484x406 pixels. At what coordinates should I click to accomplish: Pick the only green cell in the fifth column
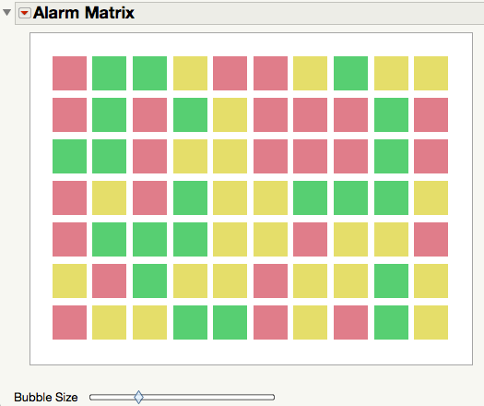coord(230,322)
